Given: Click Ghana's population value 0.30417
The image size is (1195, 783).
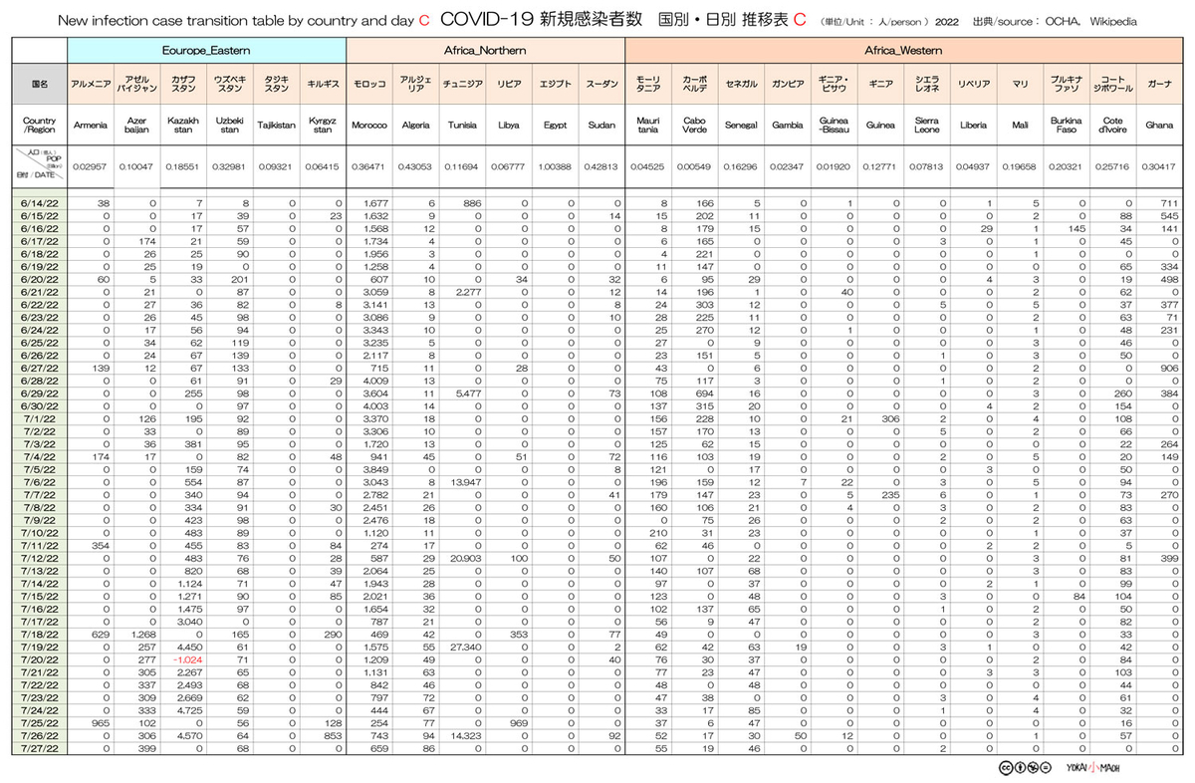Looking at the screenshot, I should pos(1159,166).
